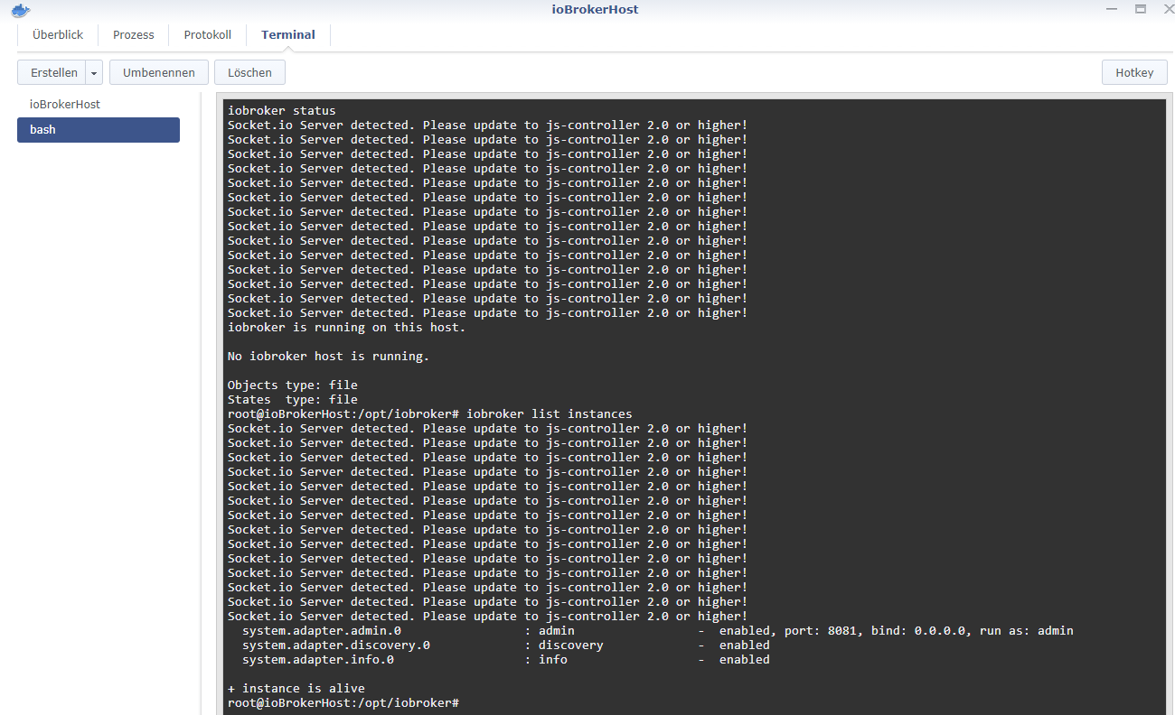Click the system.adapter.discovery.0 row
Screen dimensions: 1175x715
coord(505,645)
